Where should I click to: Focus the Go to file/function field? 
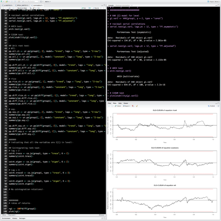pos(30,1)
